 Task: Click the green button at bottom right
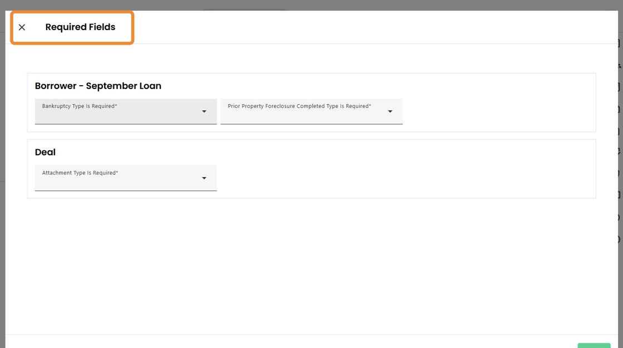(x=594, y=345)
